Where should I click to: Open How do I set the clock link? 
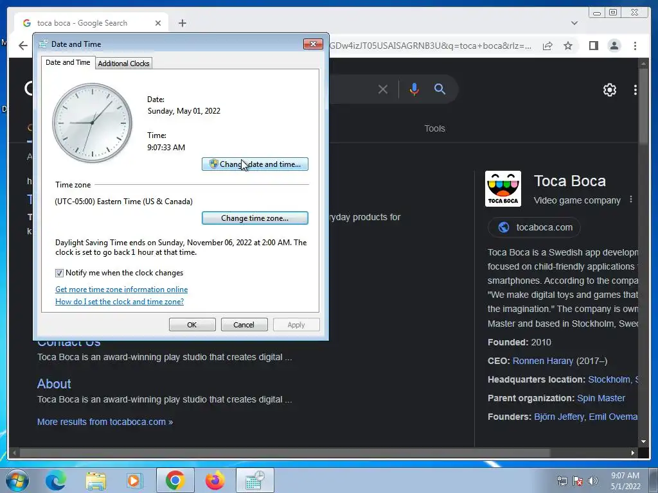click(x=120, y=302)
